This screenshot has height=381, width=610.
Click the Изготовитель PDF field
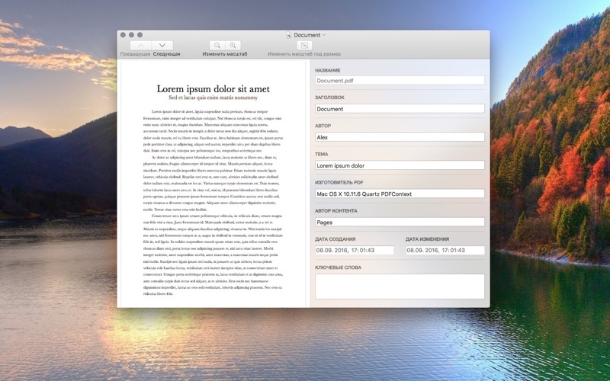(x=400, y=194)
